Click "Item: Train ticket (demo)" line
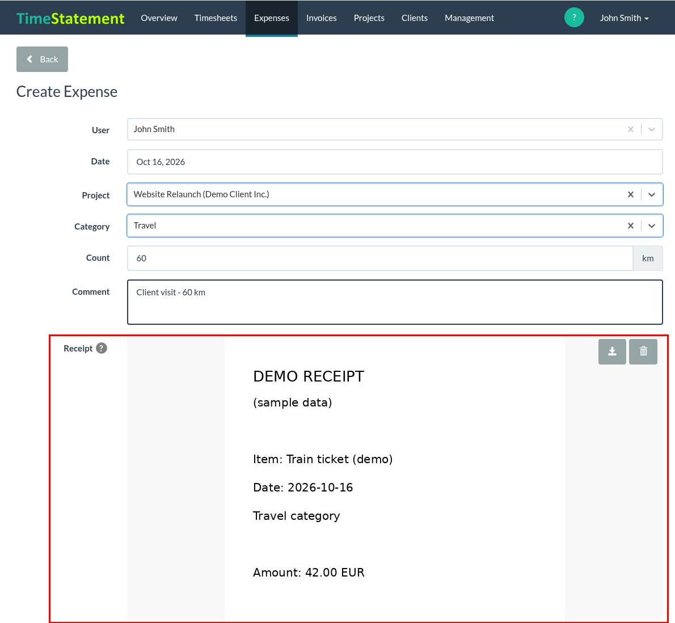This screenshot has height=623, width=675. (x=323, y=459)
